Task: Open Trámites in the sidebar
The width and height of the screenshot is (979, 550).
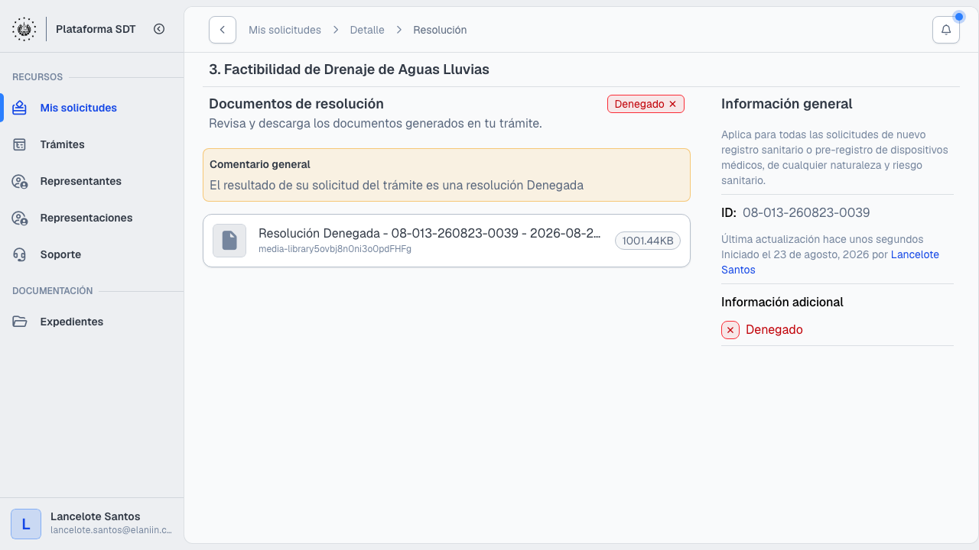Action: pyautogui.click(x=92, y=144)
